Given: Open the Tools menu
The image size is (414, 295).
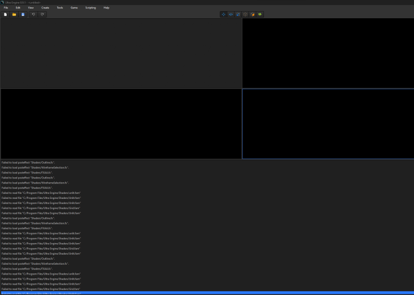Looking at the screenshot, I should [60, 8].
